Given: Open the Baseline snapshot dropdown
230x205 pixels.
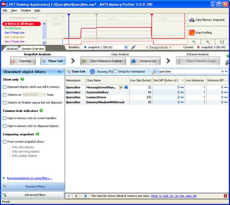Looking at the screenshot, I should pos(126,47).
